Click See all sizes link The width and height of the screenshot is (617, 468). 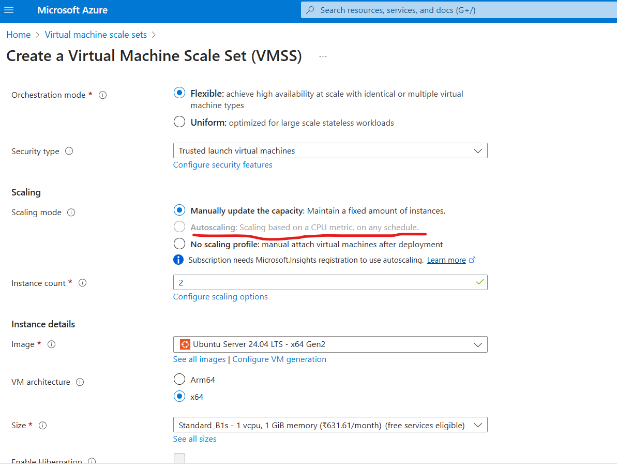tap(195, 439)
